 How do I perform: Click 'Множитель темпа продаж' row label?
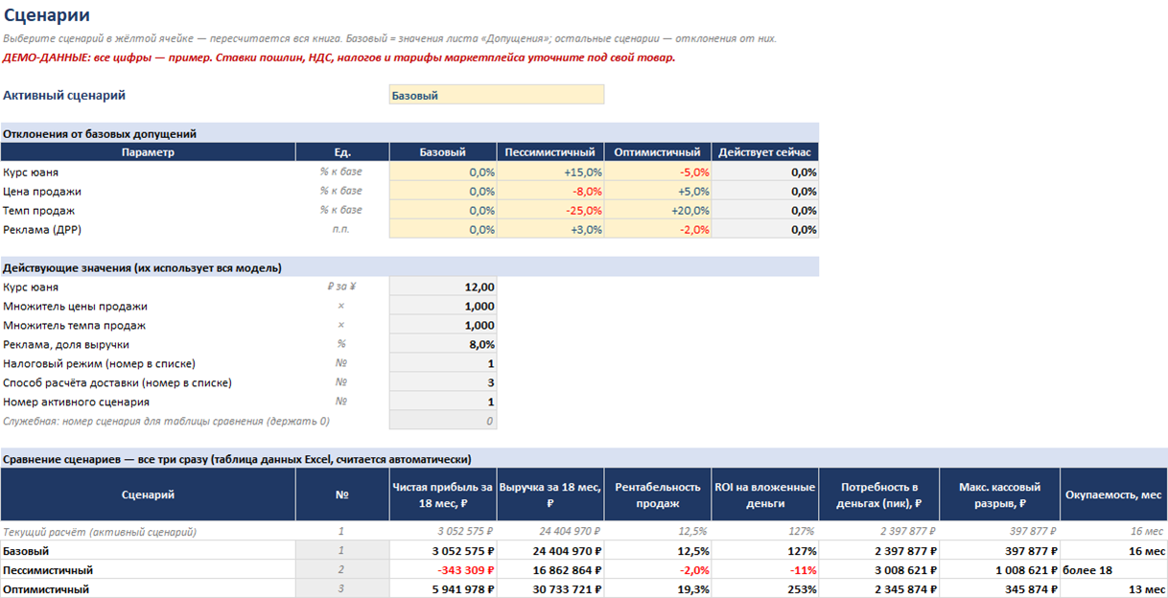point(76,326)
